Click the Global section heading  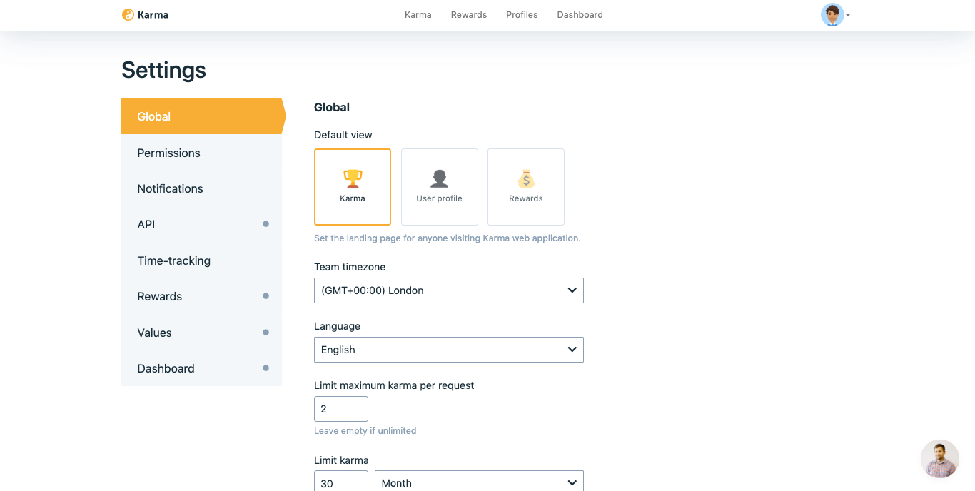pos(332,107)
